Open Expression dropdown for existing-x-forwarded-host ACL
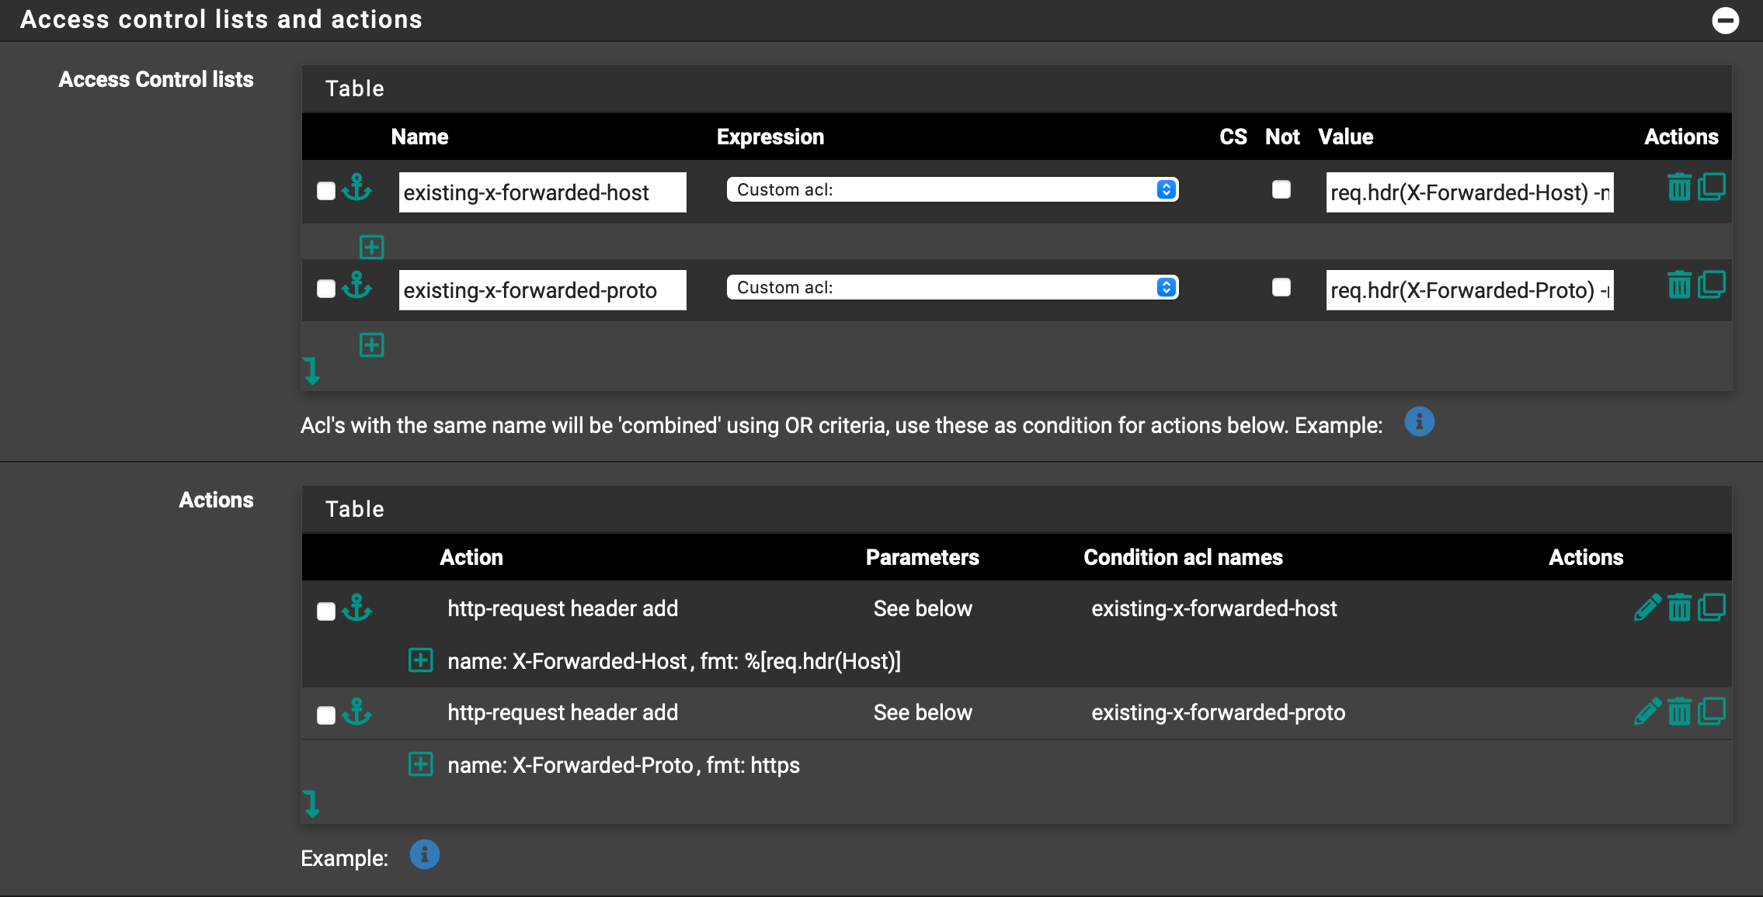 pos(953,189)
